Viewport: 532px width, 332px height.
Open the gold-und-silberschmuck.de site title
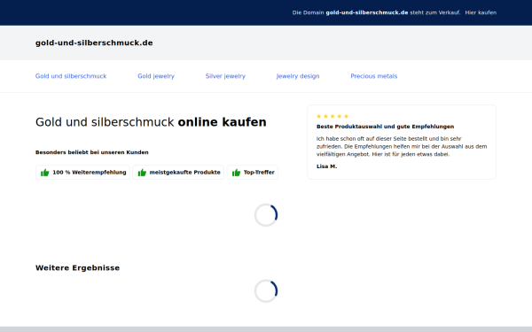[94, 42]
